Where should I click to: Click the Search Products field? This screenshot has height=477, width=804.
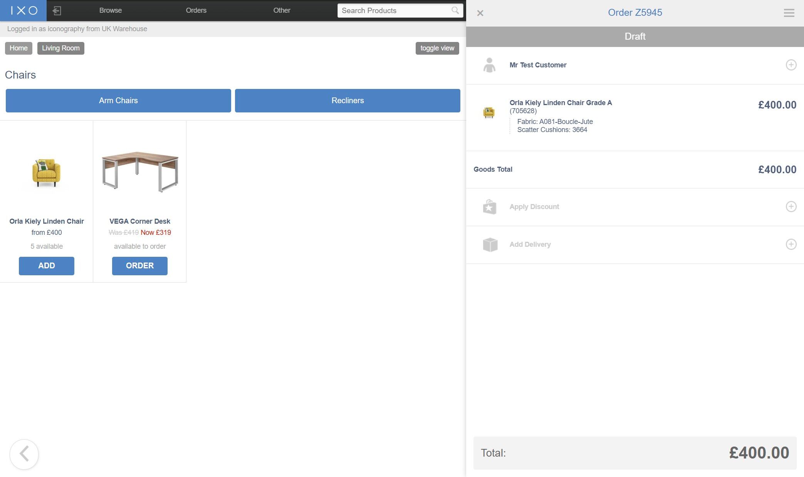click(393, 10)
